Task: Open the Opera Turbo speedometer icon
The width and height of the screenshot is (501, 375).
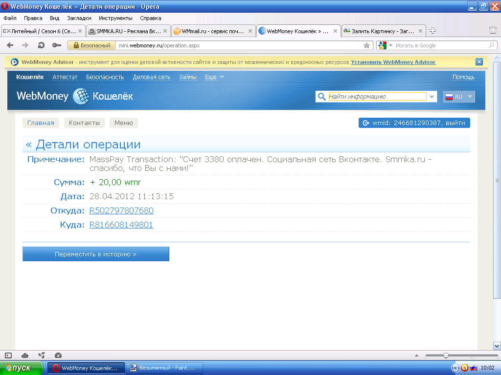Action: [x=58, y=355]
